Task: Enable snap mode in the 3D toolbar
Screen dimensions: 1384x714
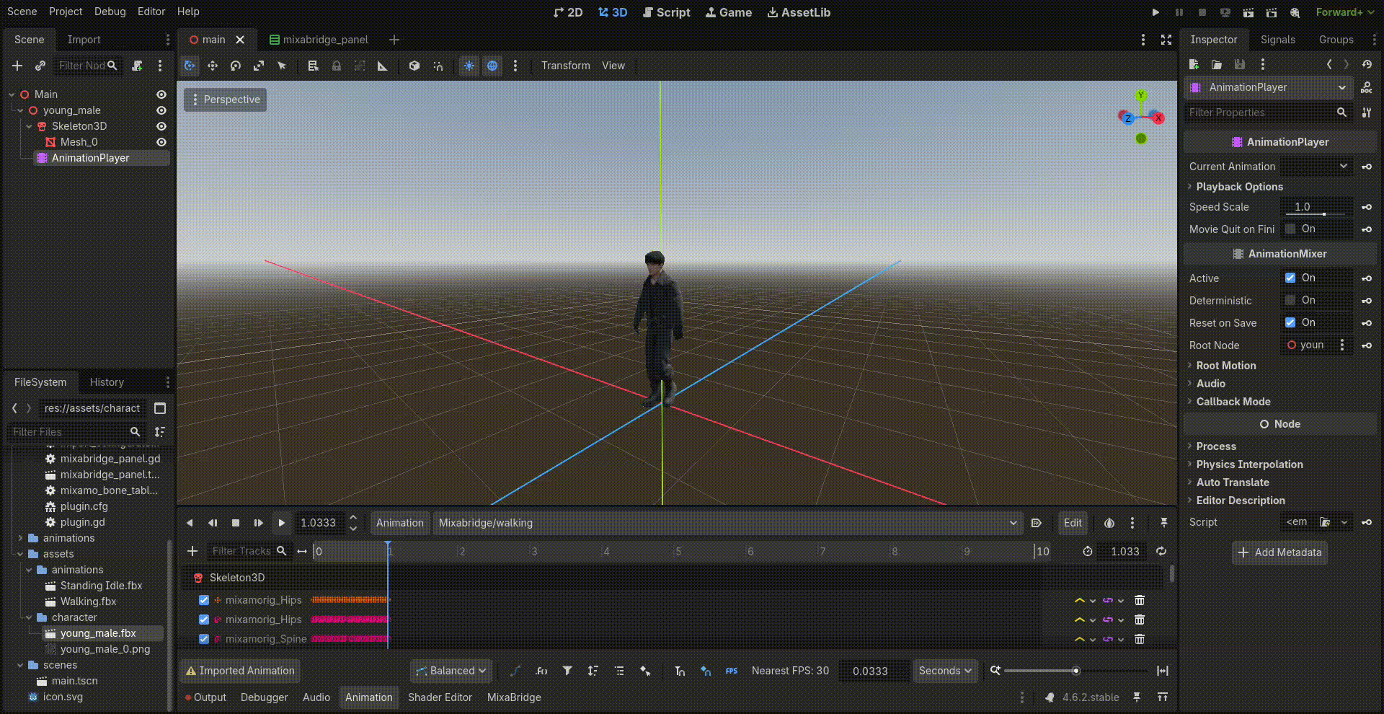Action: click(x=438, y=66)
